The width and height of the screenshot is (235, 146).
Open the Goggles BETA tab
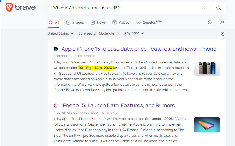click(149, 23)
